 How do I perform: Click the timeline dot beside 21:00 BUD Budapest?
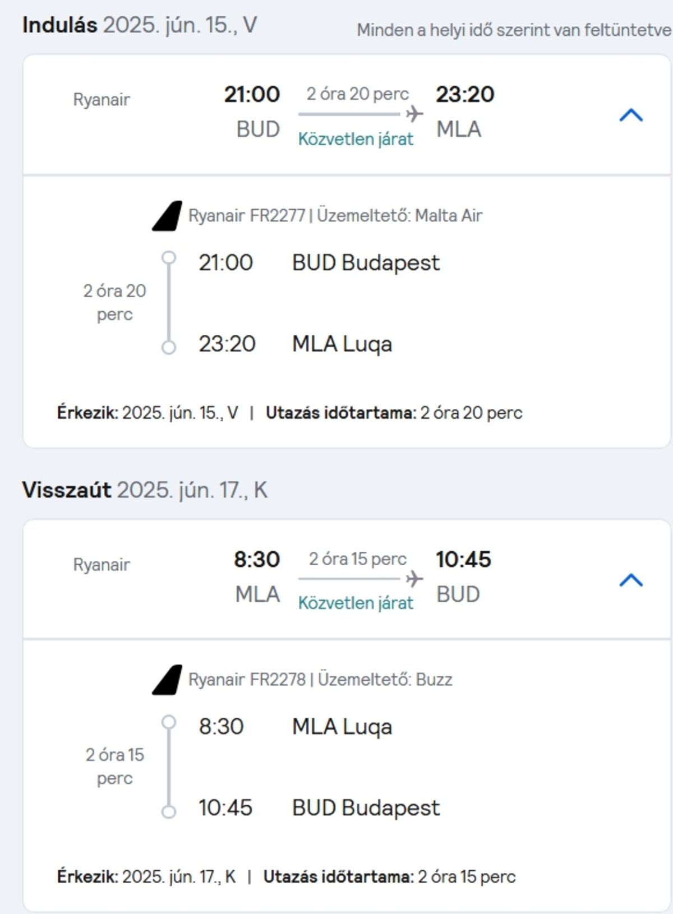[169, 258]
